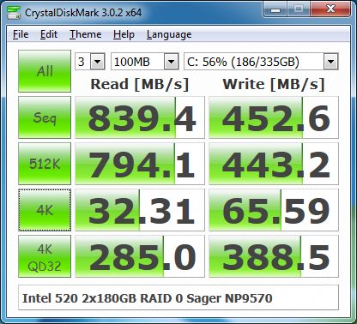The width and height of the screenshot is (357, 324).
Task: Select 4K write result 65.59
Action: pyautogui.click(x=274, y=210)
